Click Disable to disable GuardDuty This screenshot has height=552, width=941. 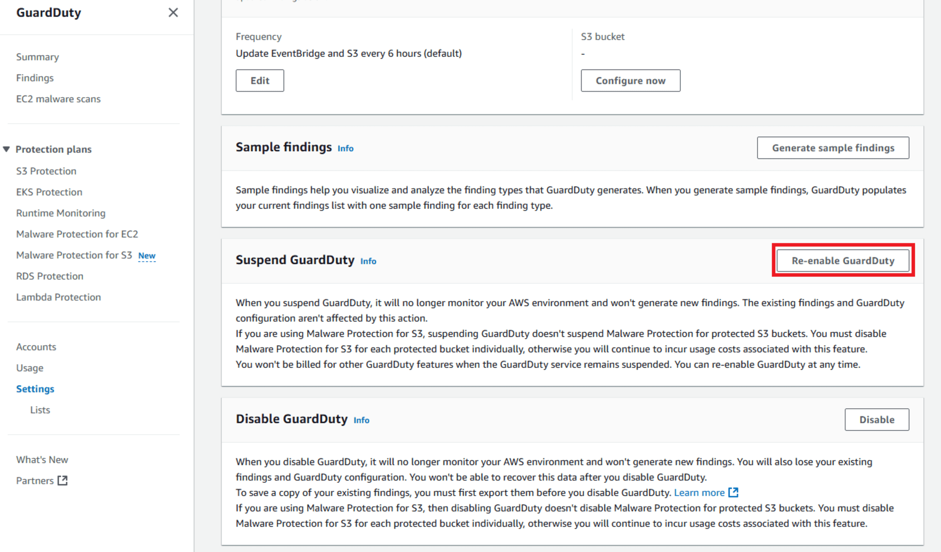tap(876, 420)
